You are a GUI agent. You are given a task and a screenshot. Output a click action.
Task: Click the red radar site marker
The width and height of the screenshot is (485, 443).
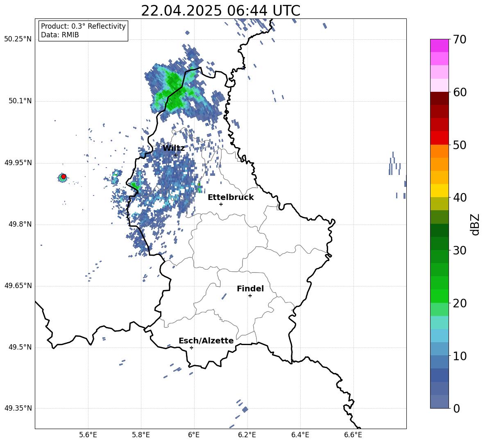63,177
